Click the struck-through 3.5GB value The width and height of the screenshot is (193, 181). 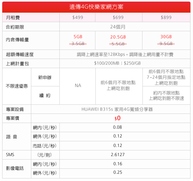(x=78, y=44)
